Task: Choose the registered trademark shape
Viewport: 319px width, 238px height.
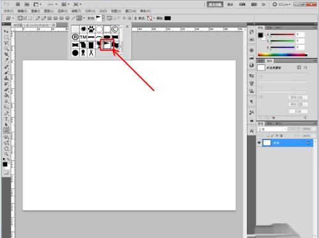Action: (x=75, y=37)
